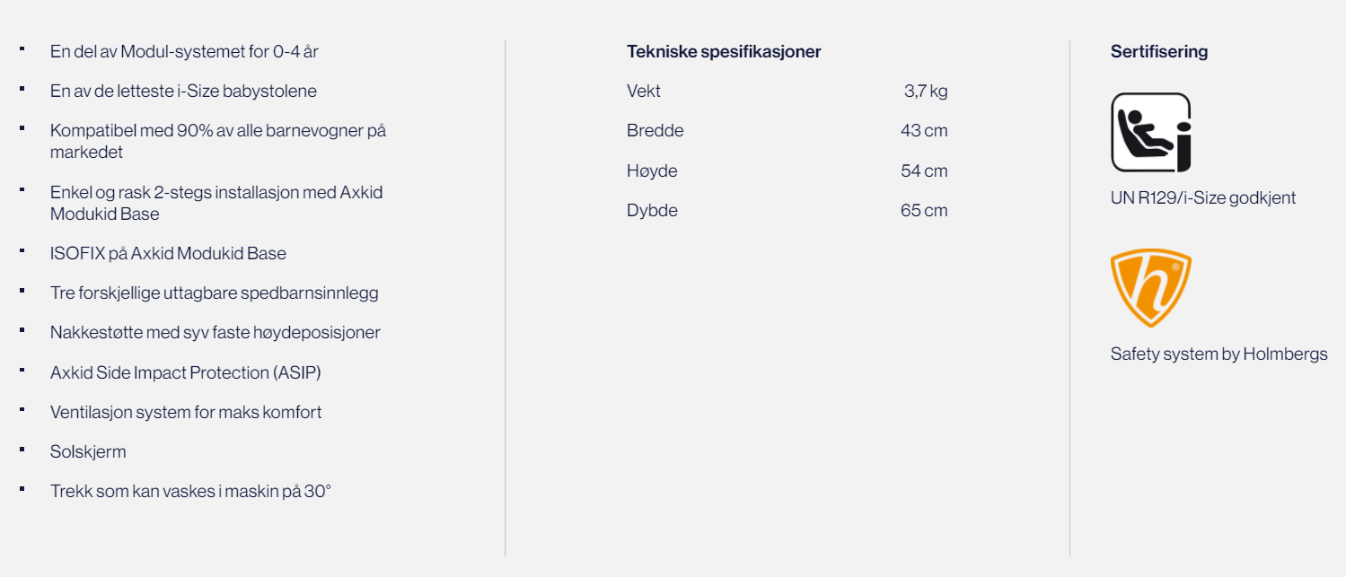The height and width of the screenshot is (577, 1346).
Task: Click the 'Safety system by Holmbergs' caption
Action: coord(1218,354)
